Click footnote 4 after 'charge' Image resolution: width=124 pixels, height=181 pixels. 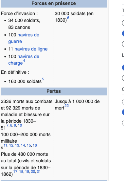24,61
